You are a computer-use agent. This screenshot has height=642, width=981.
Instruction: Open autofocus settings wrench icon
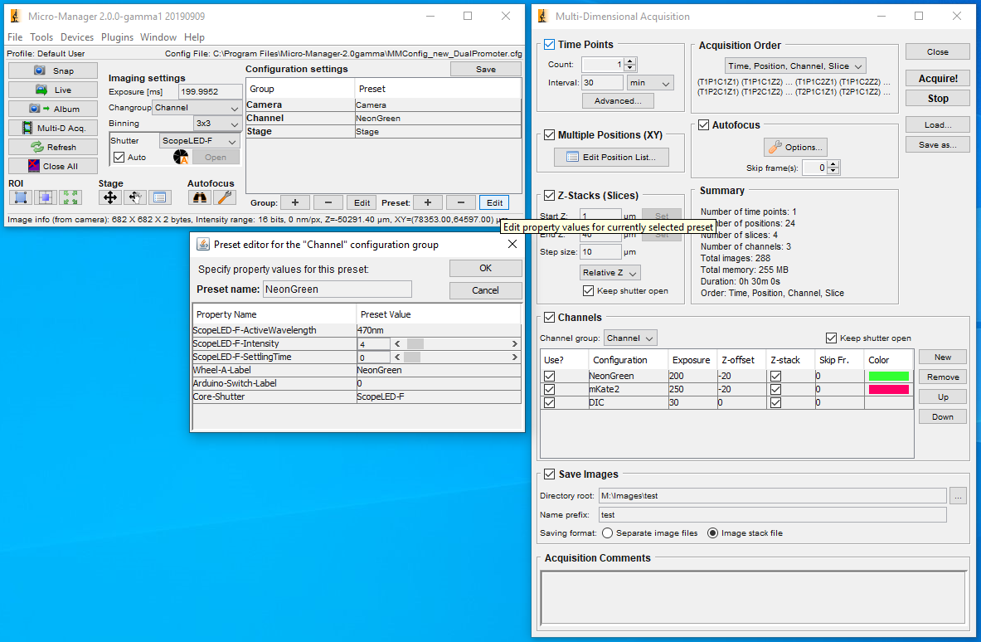pos(223,197)
